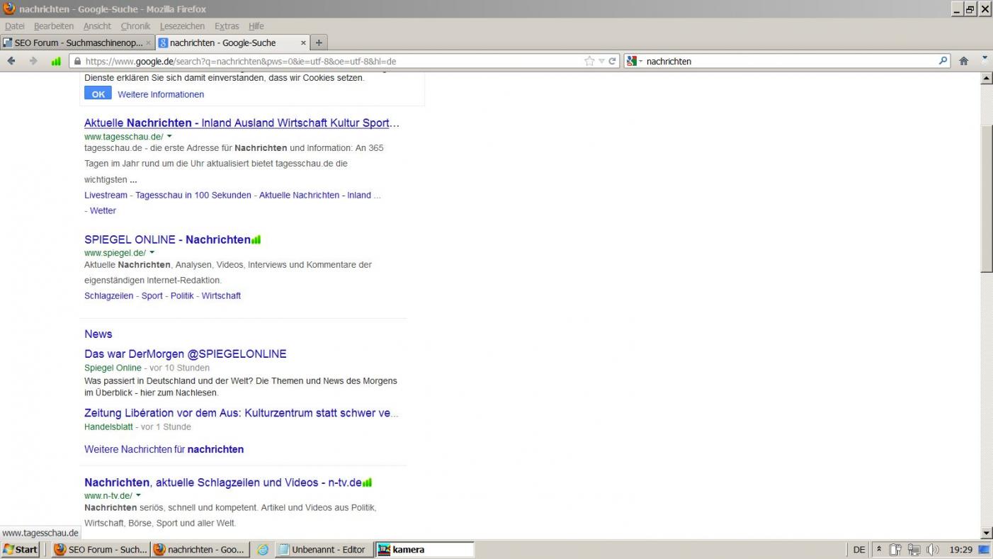Expand the dropdown arrow next to www.n-tv.de/
Screen dimensions: 993x559
(x=138, y=496)
